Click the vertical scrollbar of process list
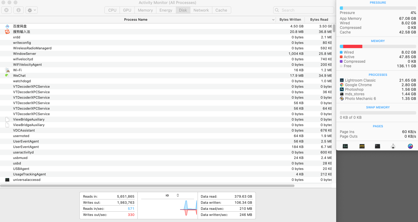The height and width of the screenshot is (222, 418). coord(334,28)
